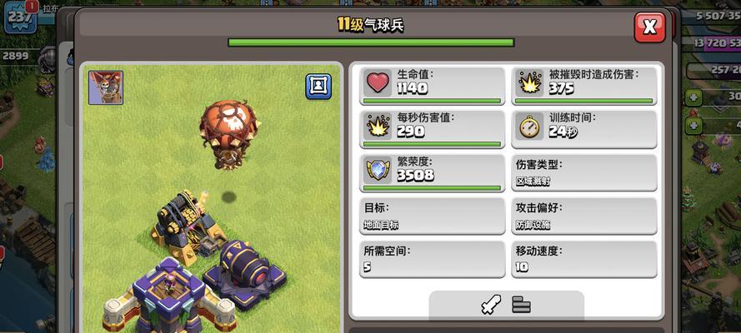741x333 pixels.
Task: Select the 所需空间 stat row
Action: 433,259
